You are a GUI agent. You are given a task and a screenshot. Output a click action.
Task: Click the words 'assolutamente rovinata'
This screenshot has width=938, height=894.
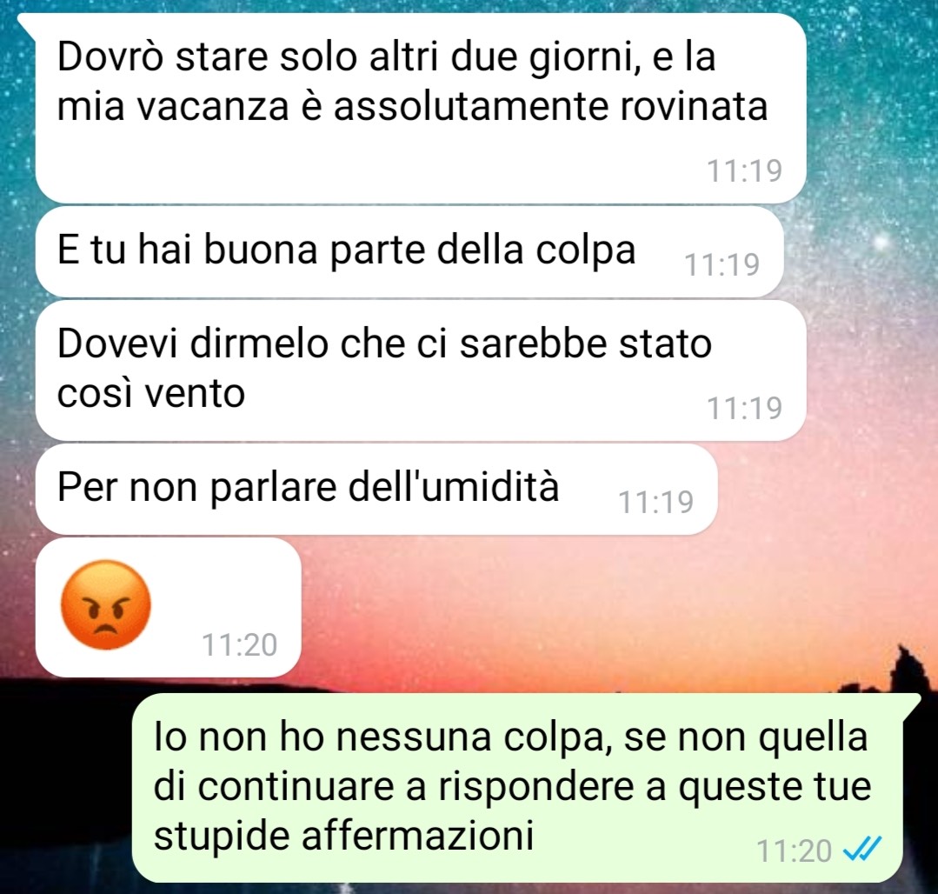(x=550, y=106)
